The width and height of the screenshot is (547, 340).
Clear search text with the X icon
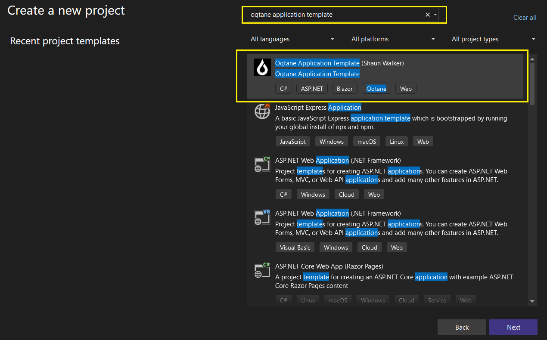pyautogui.click(x=428, y=15)
